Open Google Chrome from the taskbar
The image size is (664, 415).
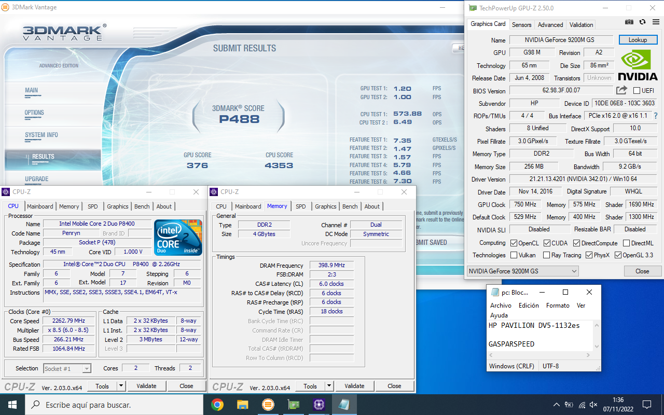217,405
